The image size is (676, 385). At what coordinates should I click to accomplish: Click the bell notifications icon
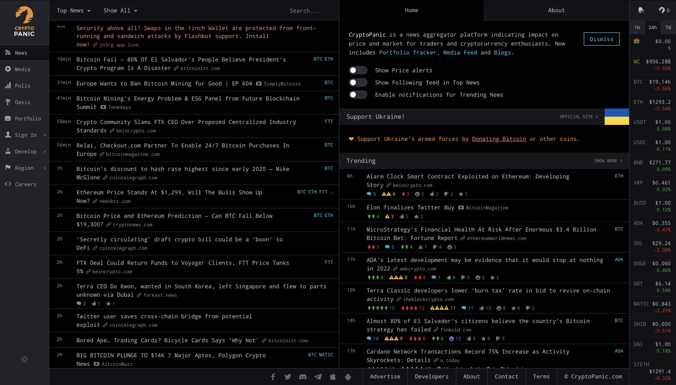(x=641, y=10)
